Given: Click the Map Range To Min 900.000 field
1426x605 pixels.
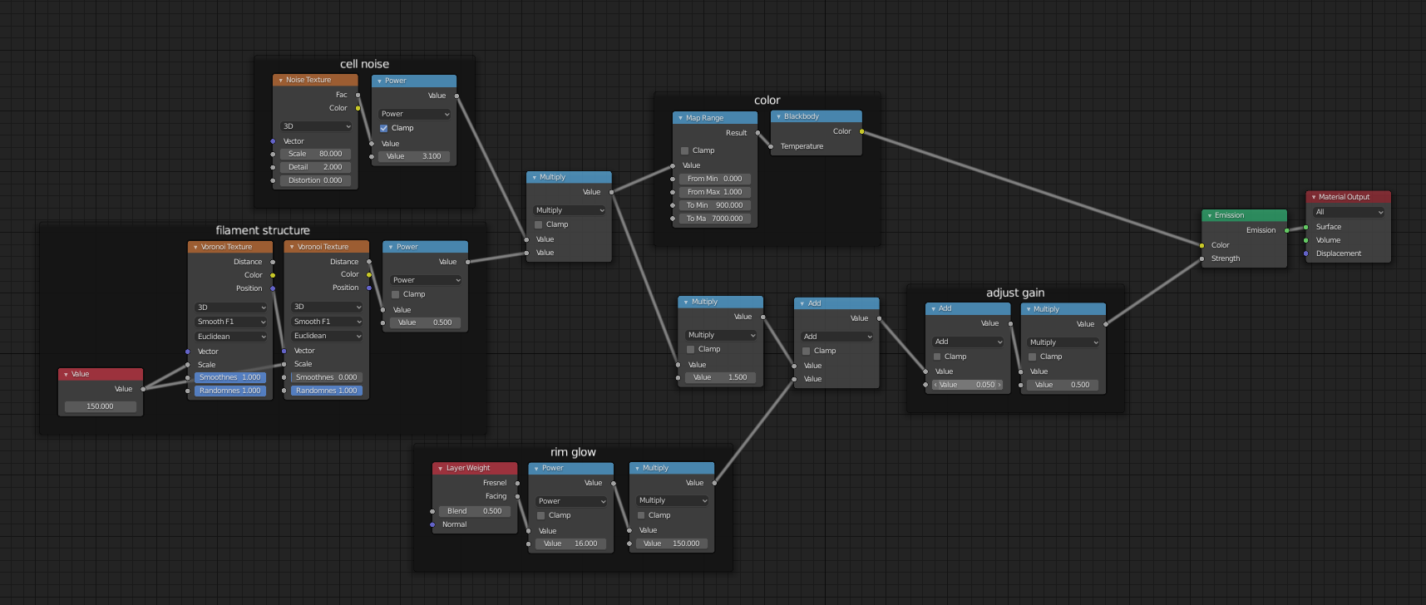Looking at the screenshot, I should [x=715, y=205].
